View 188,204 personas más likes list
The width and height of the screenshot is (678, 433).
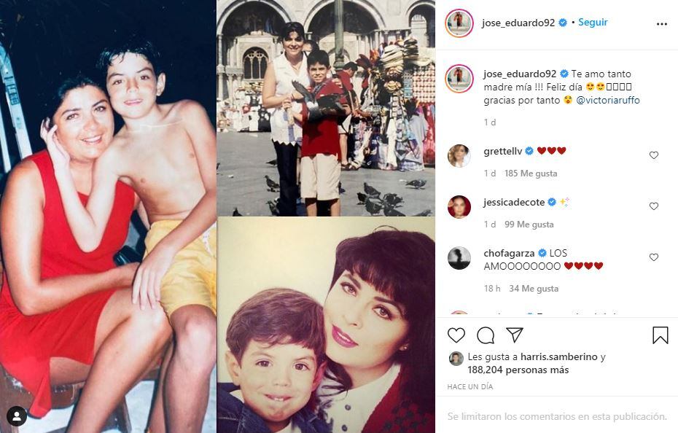(518, 370)
